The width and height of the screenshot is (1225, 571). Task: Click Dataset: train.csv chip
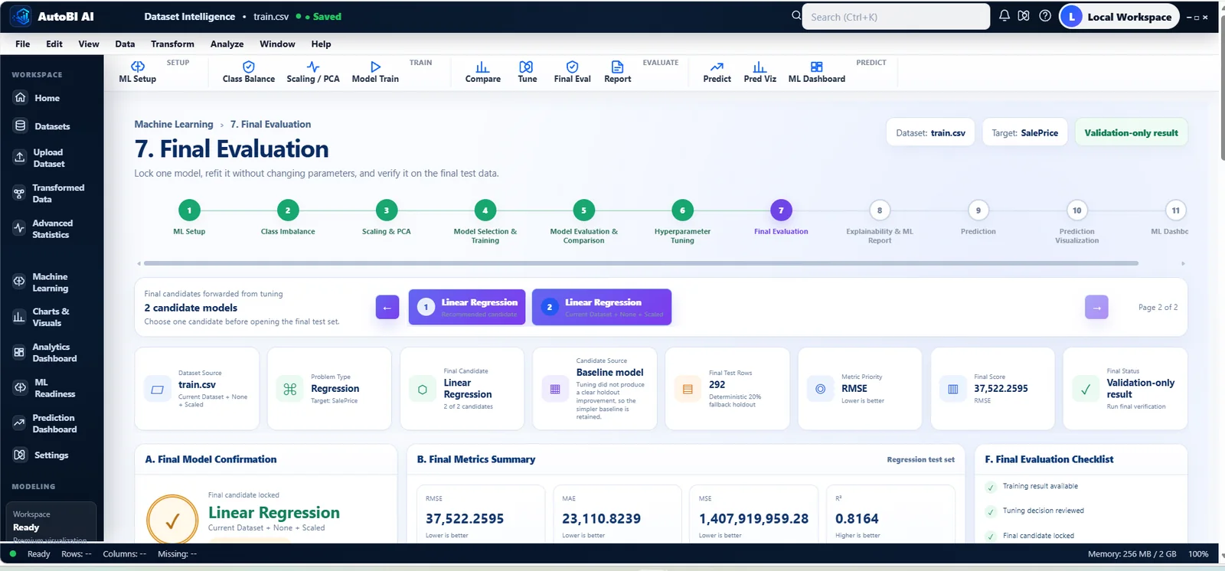930,132
